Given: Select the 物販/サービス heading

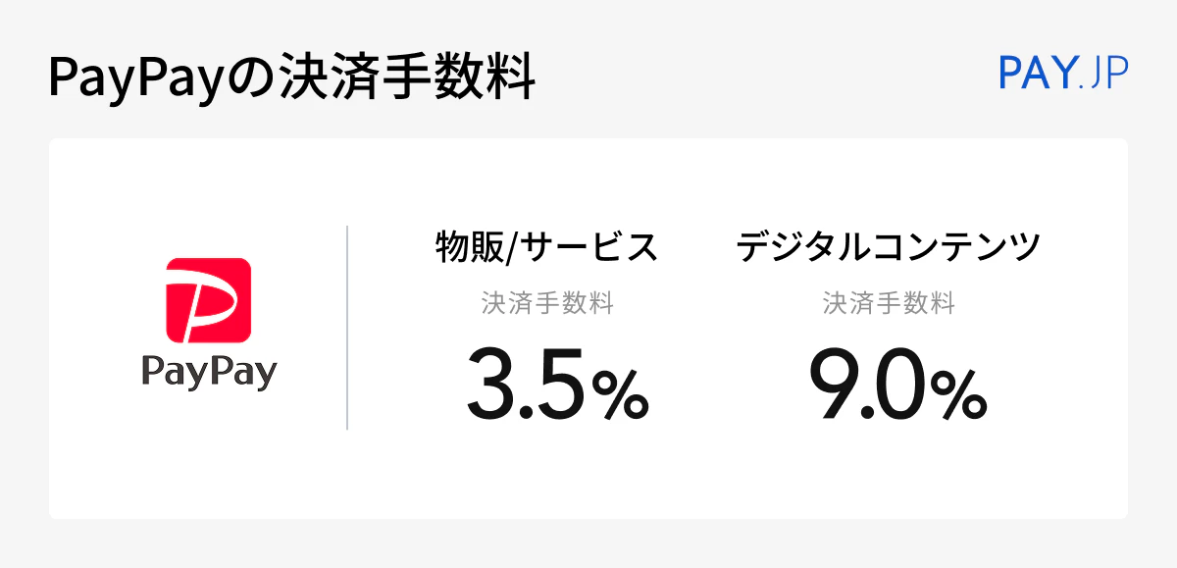Looking at the screenshot, I should click(547, 249).
